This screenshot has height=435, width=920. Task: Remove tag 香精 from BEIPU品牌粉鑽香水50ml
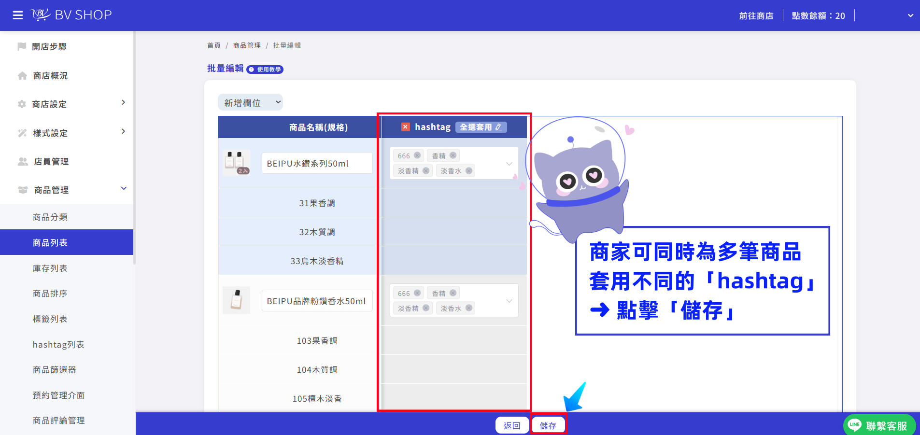click(453, 293)
